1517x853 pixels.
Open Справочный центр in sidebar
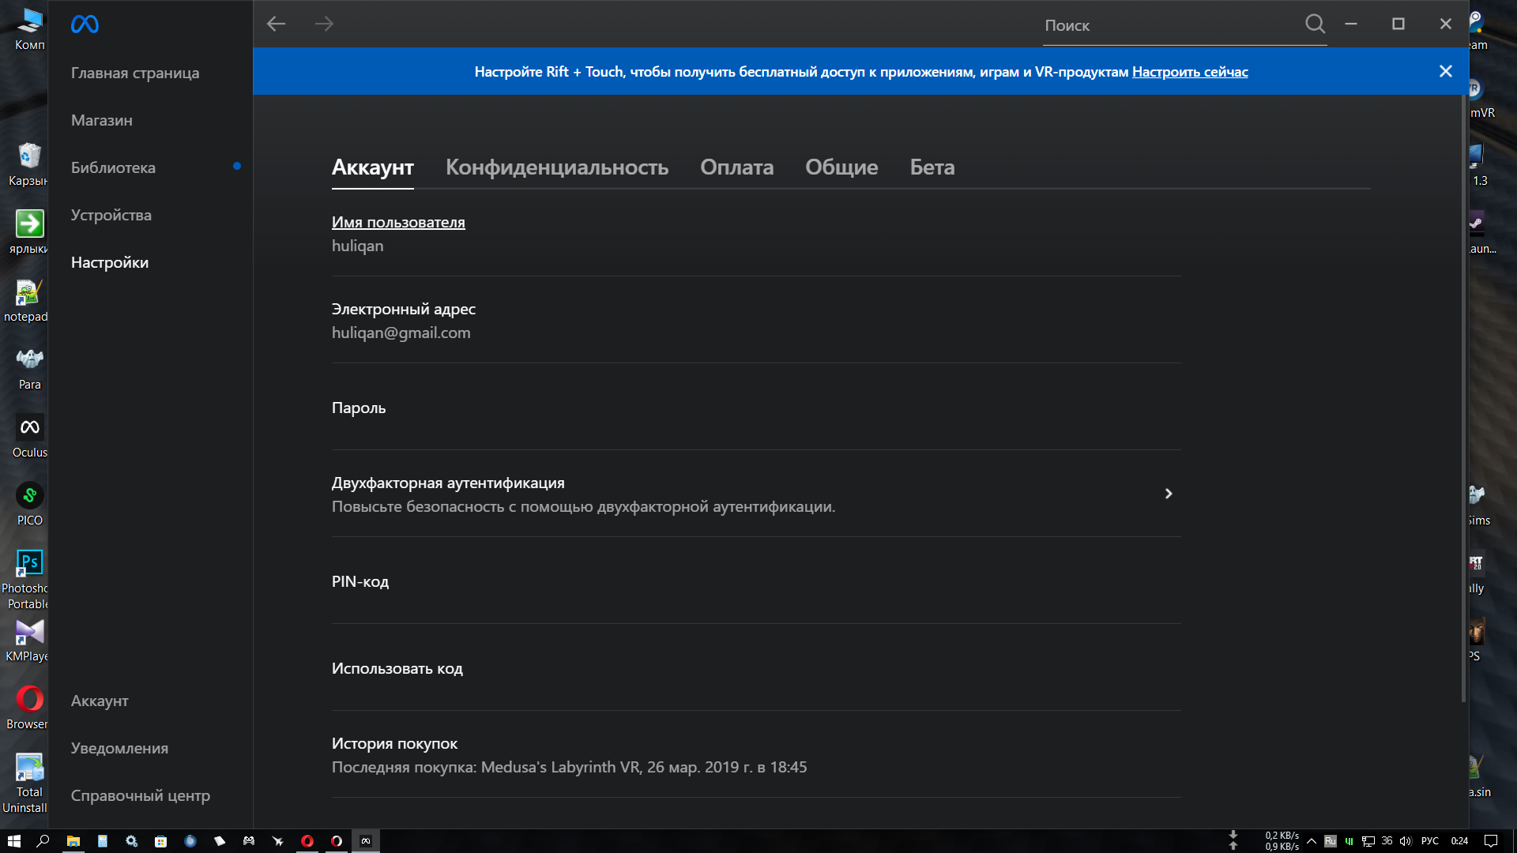(141, 795)
